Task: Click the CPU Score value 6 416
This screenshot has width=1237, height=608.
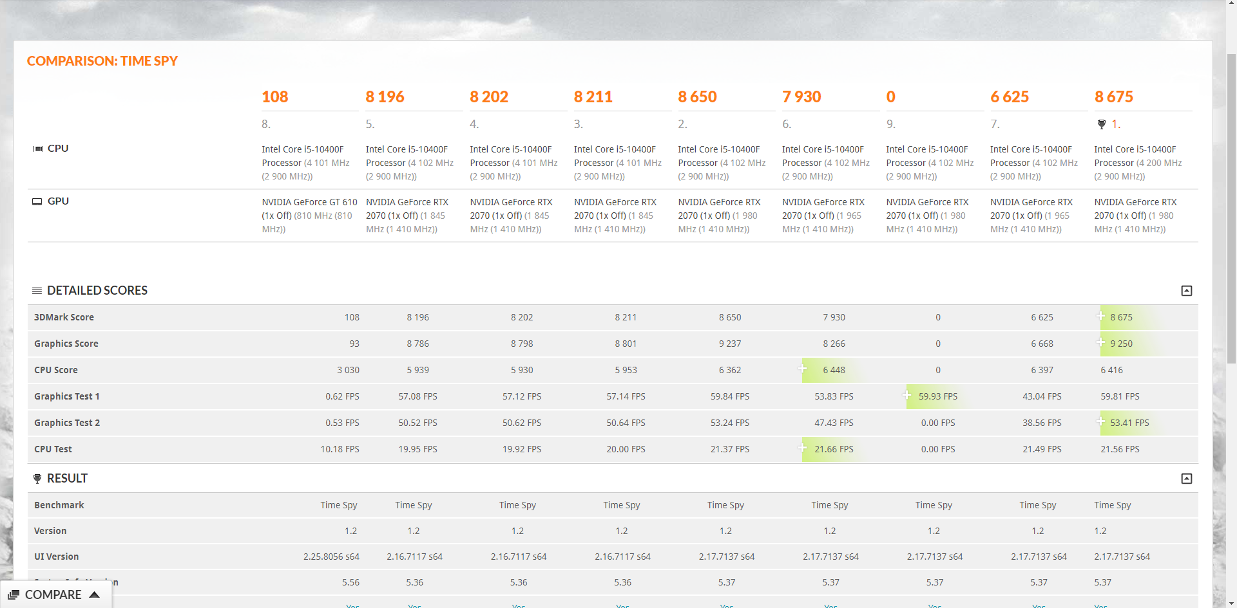Action: tap(1112, 370)
